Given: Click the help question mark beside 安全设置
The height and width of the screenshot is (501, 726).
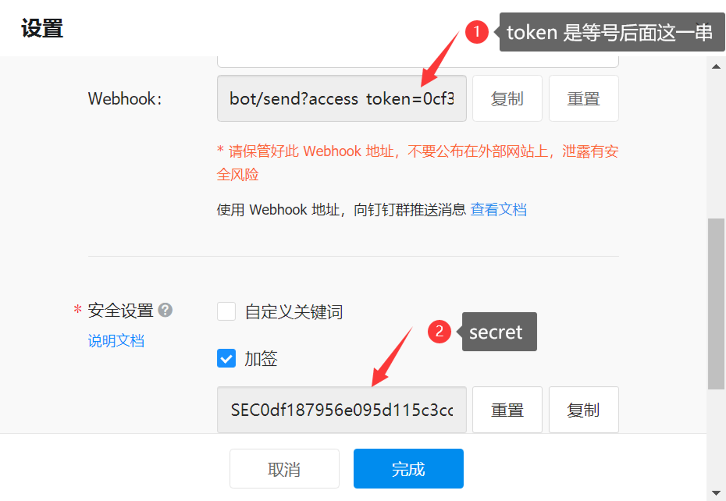Looking at the screenshot, I should coord(165,311).
